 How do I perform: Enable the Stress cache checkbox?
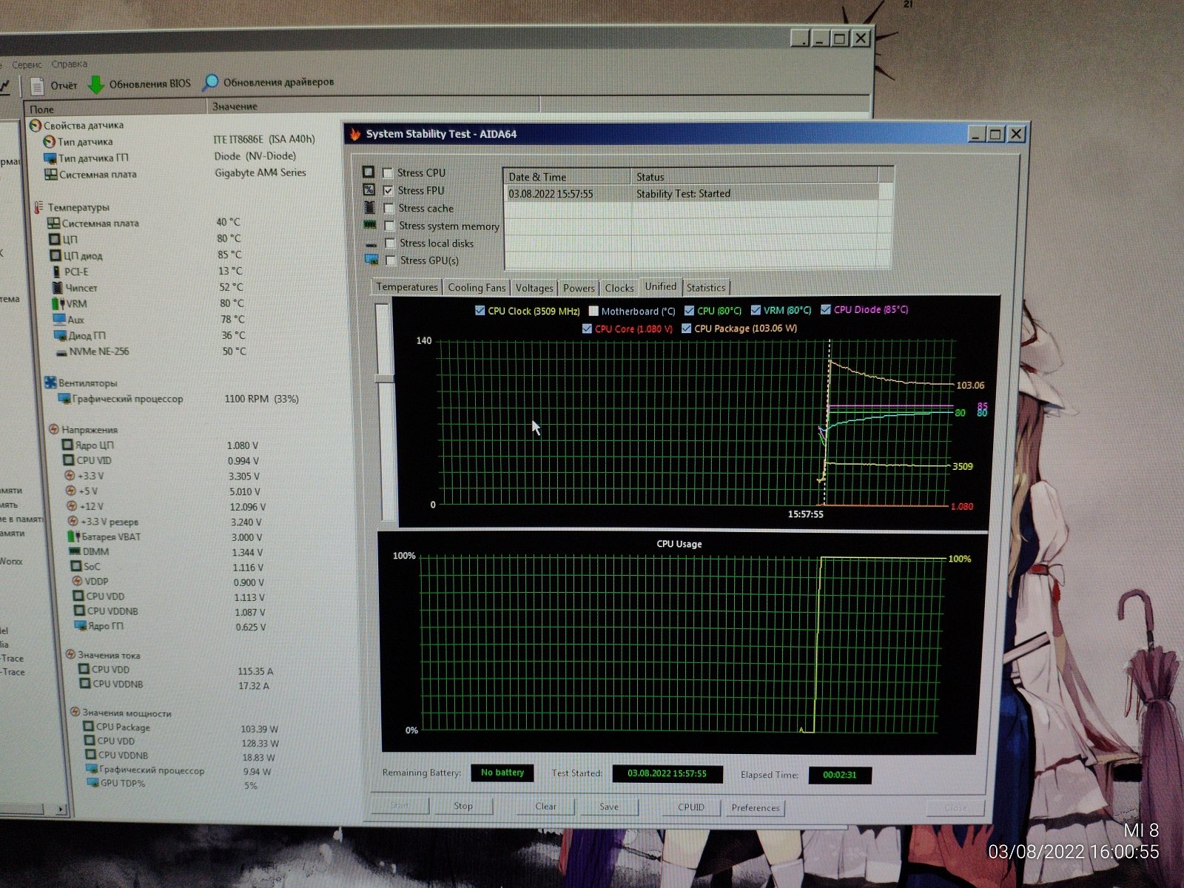pyautogui.click(x=388, y=208)
